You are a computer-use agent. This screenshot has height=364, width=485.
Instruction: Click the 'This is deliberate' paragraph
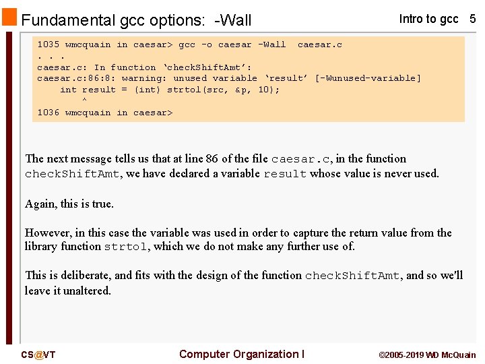243,283
